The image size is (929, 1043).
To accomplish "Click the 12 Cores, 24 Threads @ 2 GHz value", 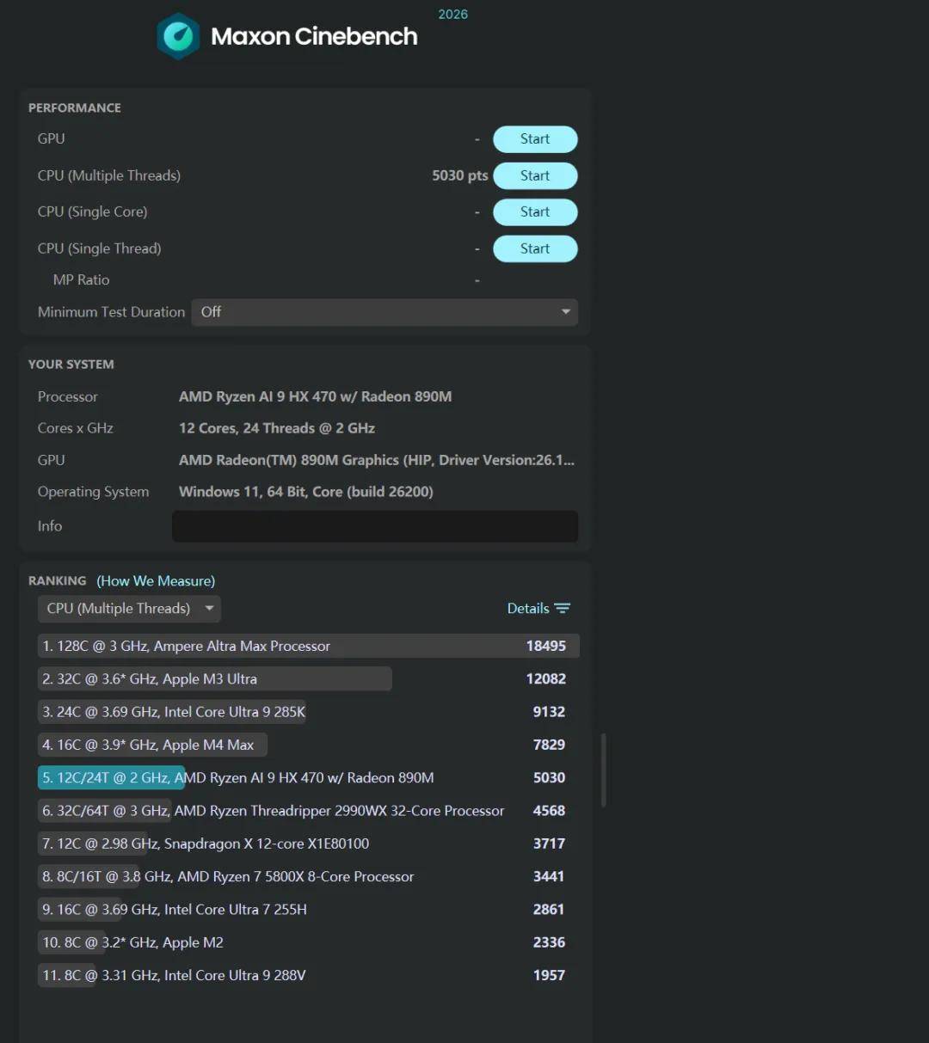I will pos(277,428).
